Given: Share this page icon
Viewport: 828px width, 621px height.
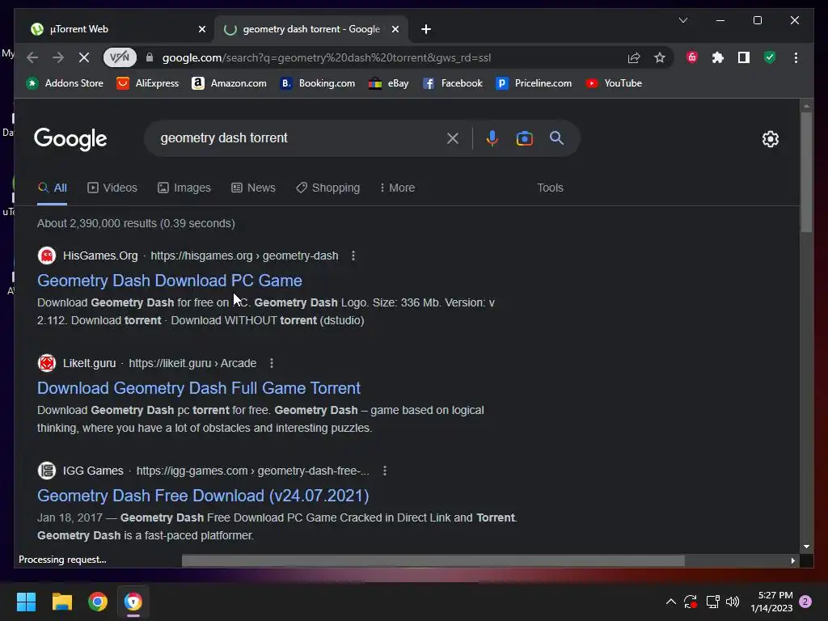Looking at the screenshot, I should click(634, 57).
